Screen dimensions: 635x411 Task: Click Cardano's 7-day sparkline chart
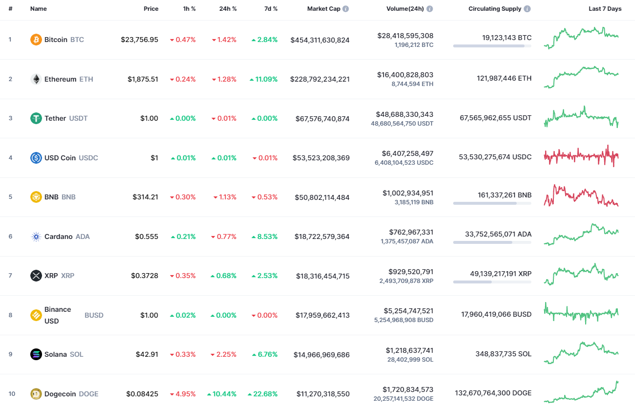[x=581, y=235]
